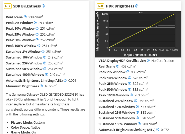The width and height of the screenshot is (185, 134).
Task: Click 'Picture Mode: Custom' list item
Action: coord(28,122)
